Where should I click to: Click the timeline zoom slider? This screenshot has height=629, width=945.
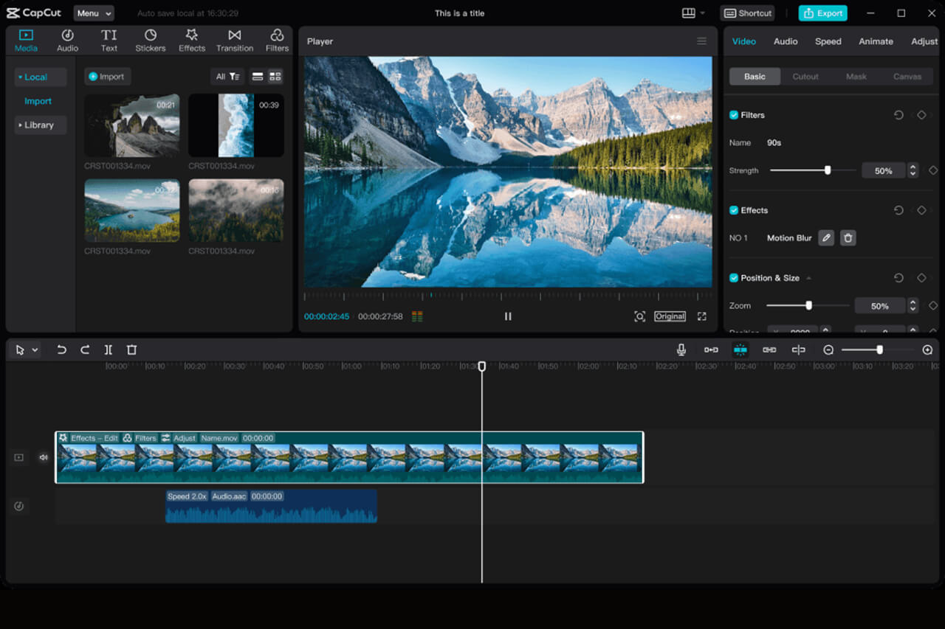(x=878, y=350)
